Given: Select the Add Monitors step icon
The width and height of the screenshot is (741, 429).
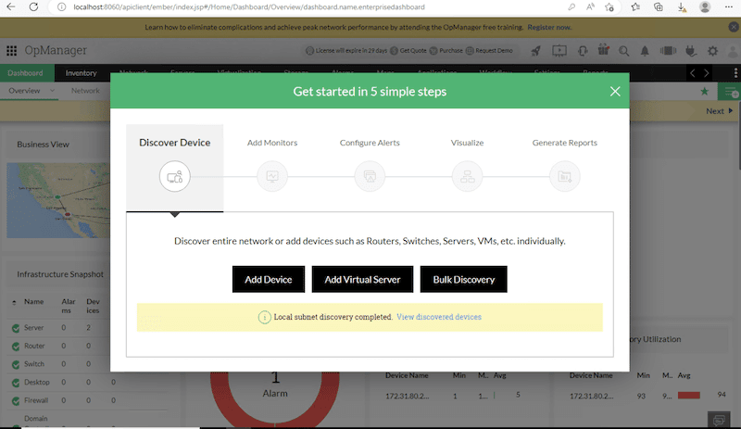Looking at the screenshot, I should (272, 176).
